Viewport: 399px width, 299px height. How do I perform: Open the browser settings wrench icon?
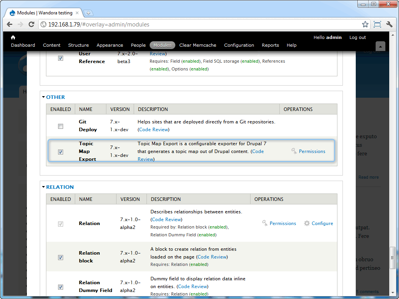(x=389, y=24)
